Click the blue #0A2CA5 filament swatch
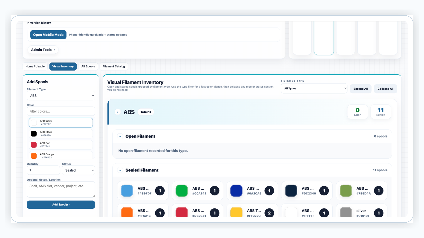 [236, 191]
